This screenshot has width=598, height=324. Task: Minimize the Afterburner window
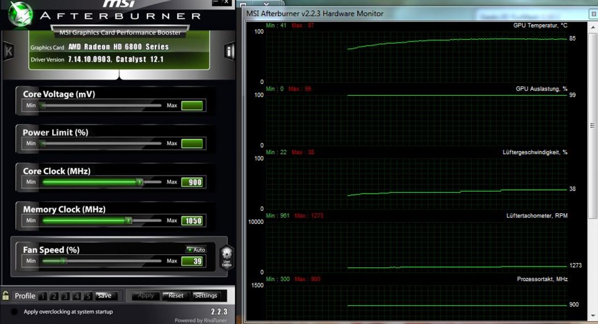[216, 2]
